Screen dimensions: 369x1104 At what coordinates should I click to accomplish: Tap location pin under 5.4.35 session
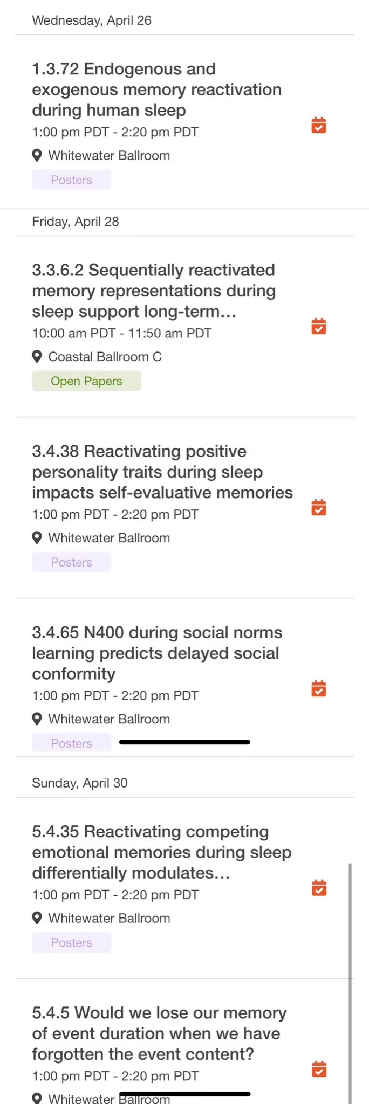(37, 917)
